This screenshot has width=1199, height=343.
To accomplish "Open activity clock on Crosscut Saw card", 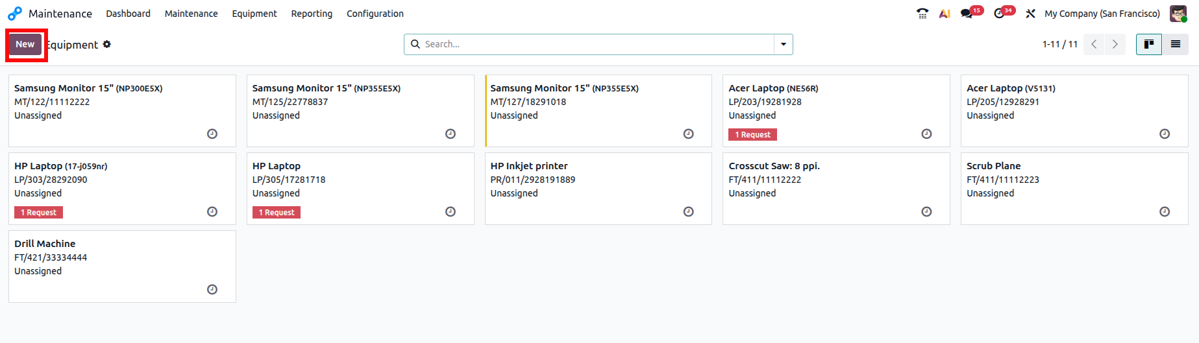I will click(927, 211).
